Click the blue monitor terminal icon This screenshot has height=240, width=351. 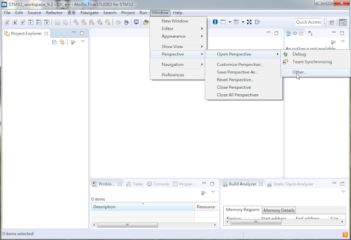(136, 22)
